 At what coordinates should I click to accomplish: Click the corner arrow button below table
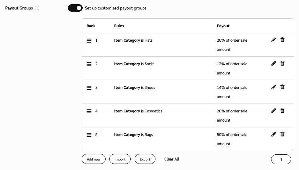coord(281,159)
